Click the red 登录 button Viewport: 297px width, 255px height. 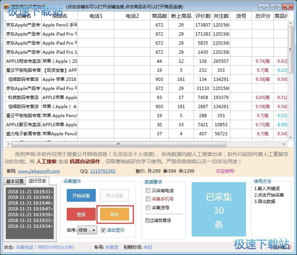81,214
